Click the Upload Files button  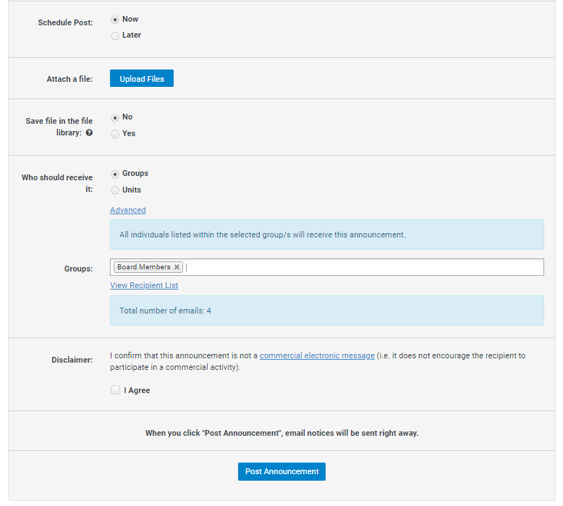[142, 79]
